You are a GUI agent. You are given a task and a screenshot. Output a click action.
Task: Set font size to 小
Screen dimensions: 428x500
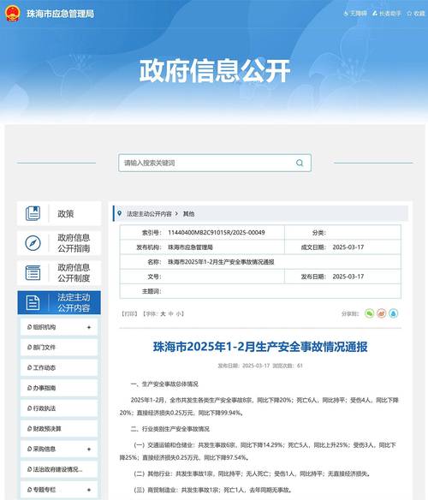pos(178,313)
